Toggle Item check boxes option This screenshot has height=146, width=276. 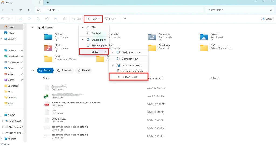coord(129,65)
